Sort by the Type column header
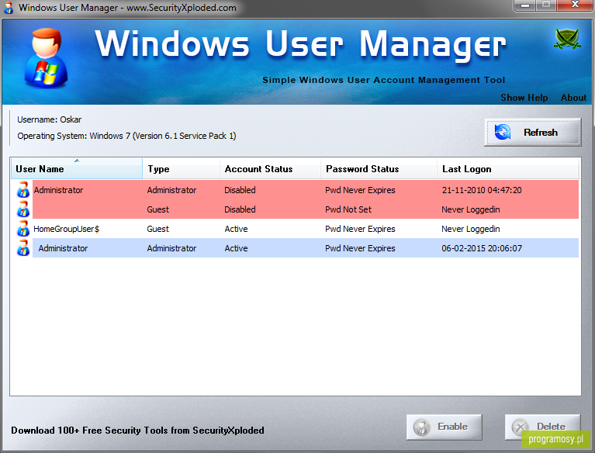Image resolution: width=595 pixels, height=453 pixels. (x=182, y=169)
